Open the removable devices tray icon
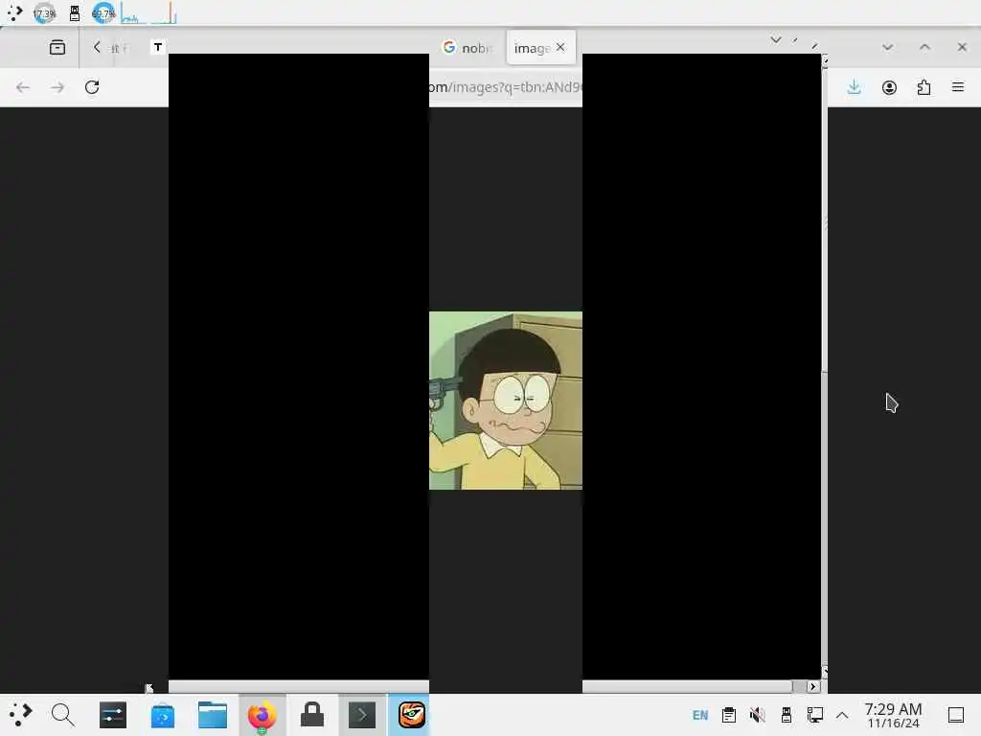Image resolution: width=981 pixels, height=736 pixels. point(787,715)
